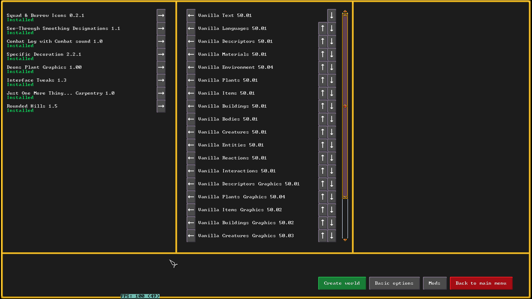
Task: Move Vanilla Creatures Graphics down
Action: (332, 236)
